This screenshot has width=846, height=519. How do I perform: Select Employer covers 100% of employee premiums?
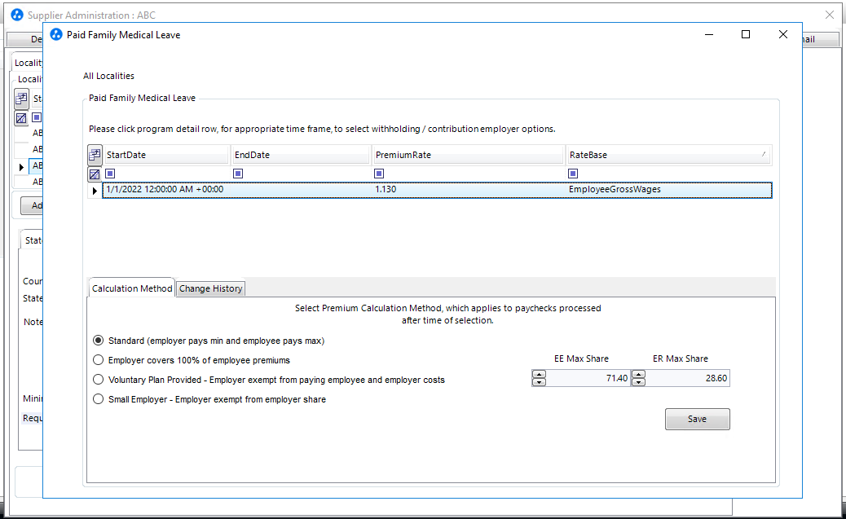coord(98,360)
